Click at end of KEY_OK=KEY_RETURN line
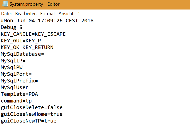Image resolution: width=190 pixels, height=140 pixels. coord(54,48)
